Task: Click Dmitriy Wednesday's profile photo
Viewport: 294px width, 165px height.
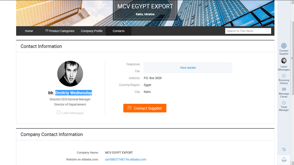Action: coord(70,74)
